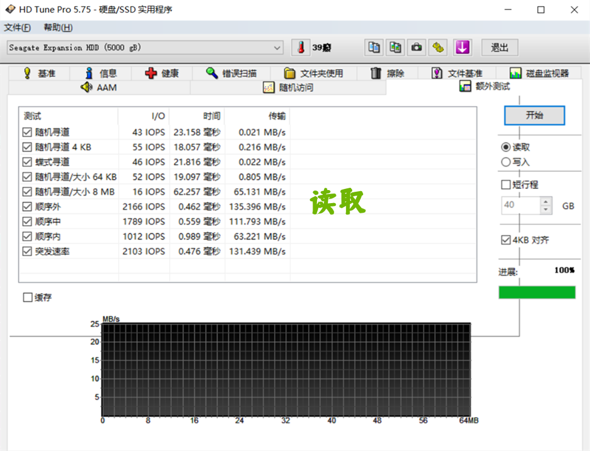Uncheck the 随机寻道 4 KB checkbox

click(27, 147)
